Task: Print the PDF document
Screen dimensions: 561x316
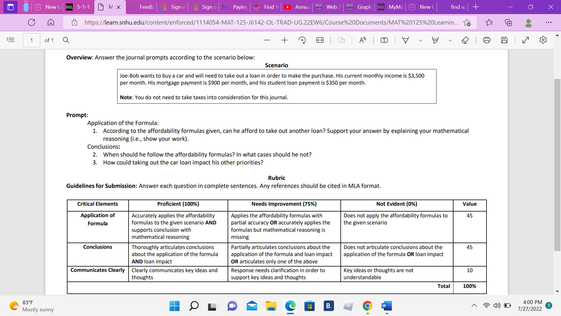Action: [487, 40]
